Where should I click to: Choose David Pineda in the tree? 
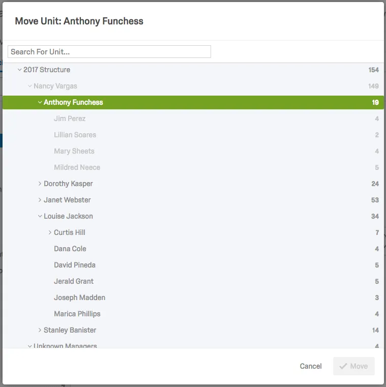tap(74, 265)
